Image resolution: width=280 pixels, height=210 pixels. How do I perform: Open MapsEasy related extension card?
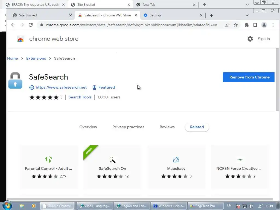tap(176, 167)
